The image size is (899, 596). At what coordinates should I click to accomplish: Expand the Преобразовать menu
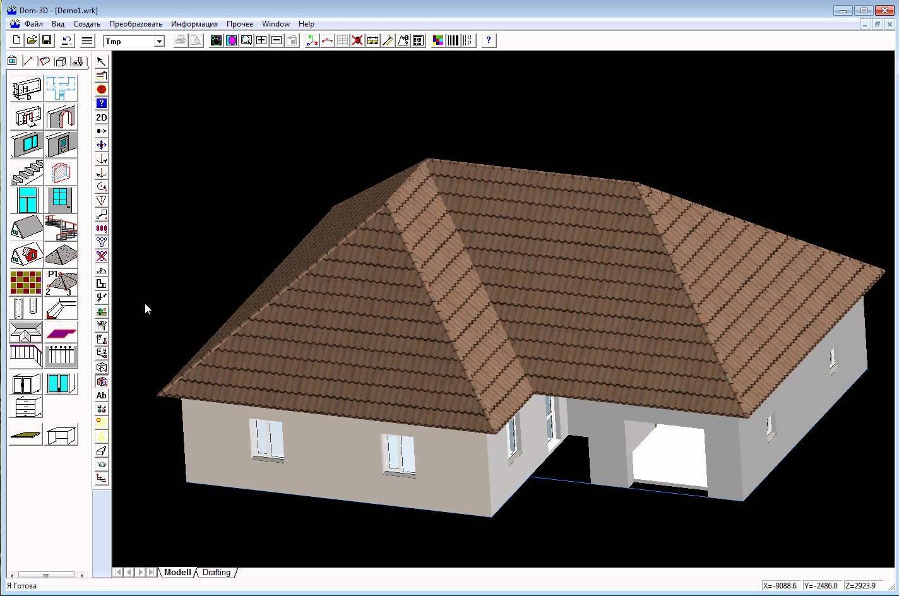click(136, 24)
